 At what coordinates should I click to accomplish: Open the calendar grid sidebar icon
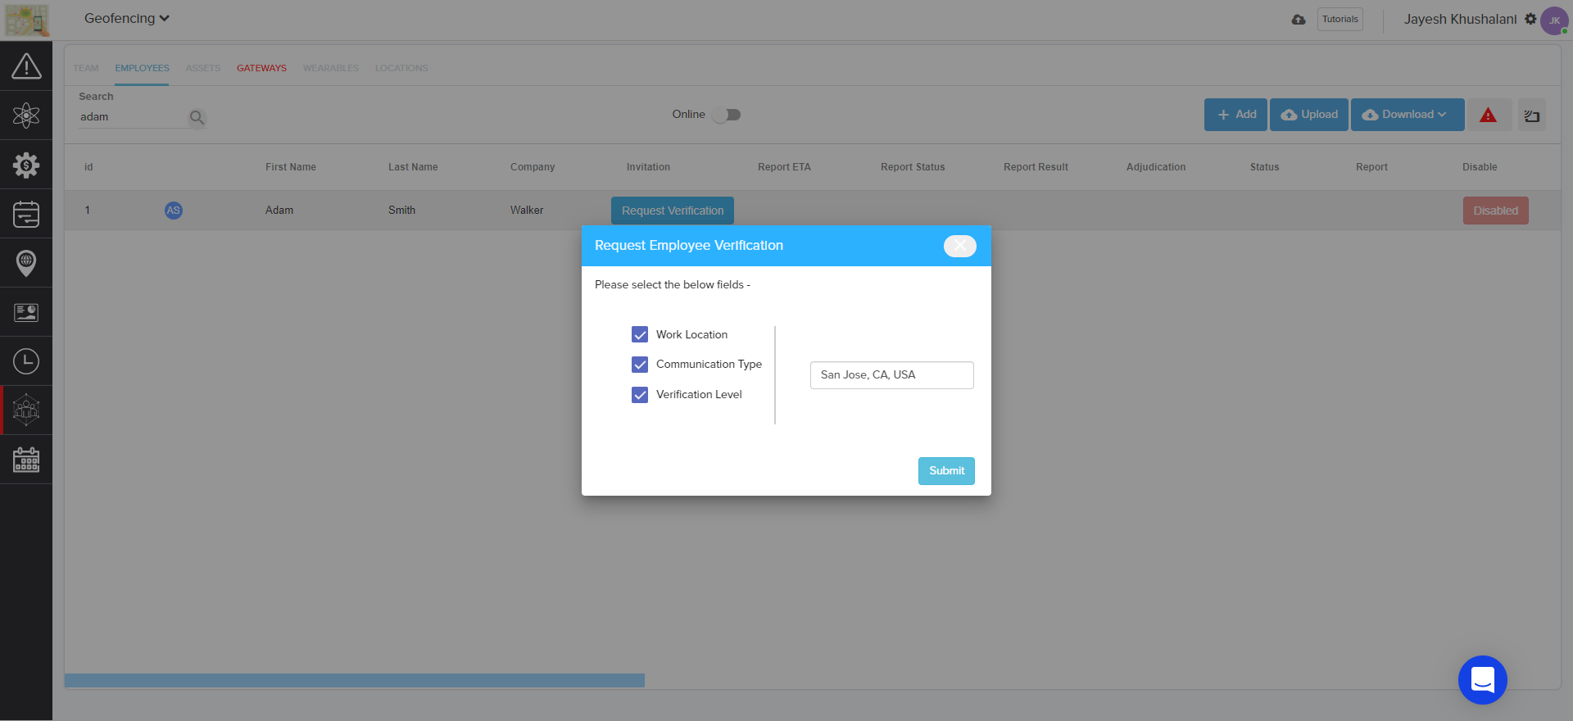click(26, 460)
